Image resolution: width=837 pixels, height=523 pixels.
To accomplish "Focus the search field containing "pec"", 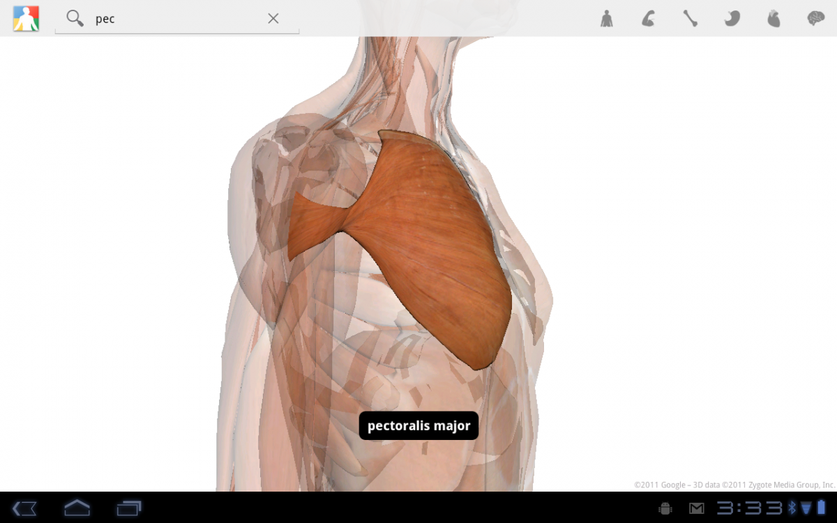I will point(174,19).
